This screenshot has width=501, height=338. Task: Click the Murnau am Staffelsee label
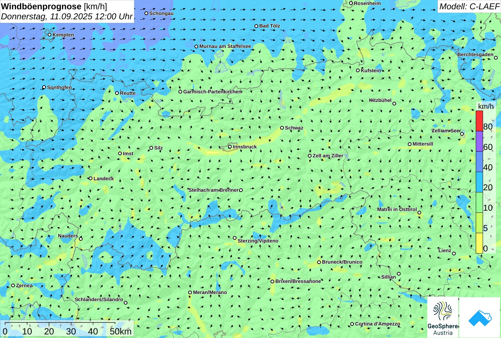225,46
